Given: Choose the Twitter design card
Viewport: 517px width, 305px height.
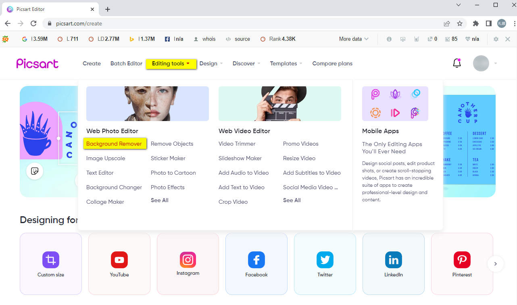Looking at the screenshot, I should coord(325,264).
